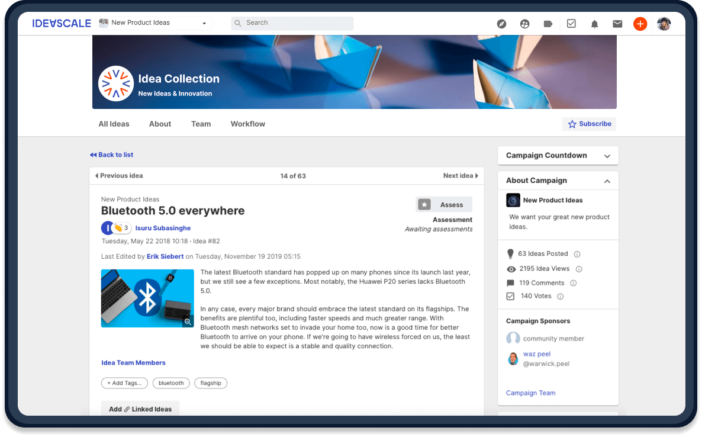Click the tag icon in the top toolbar
Screen dimensions: 702x437
point(548,24)
